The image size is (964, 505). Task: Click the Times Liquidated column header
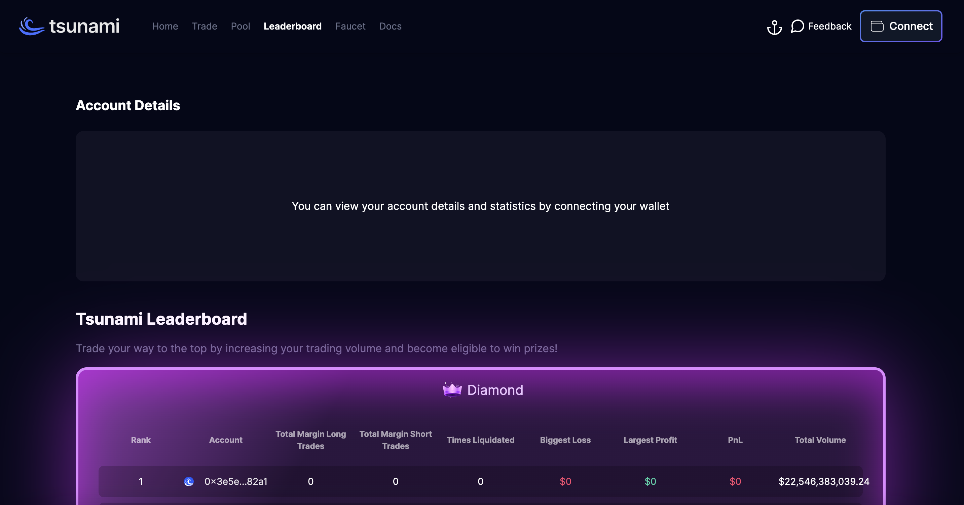pos(481,440)
